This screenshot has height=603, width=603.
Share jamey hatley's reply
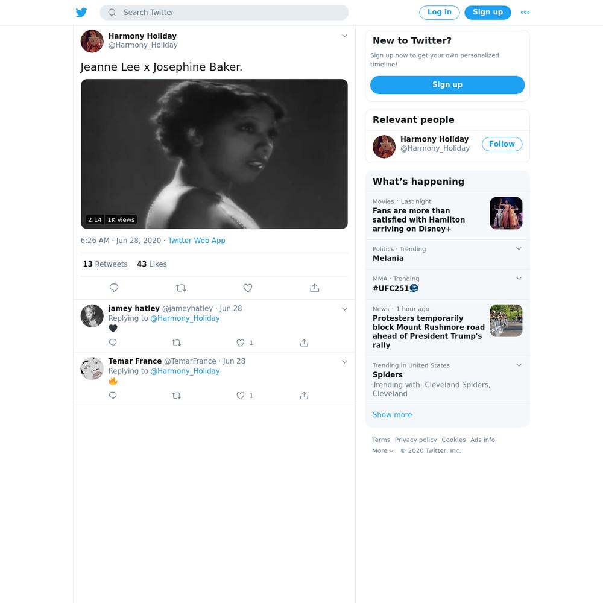tap(304, 343)
